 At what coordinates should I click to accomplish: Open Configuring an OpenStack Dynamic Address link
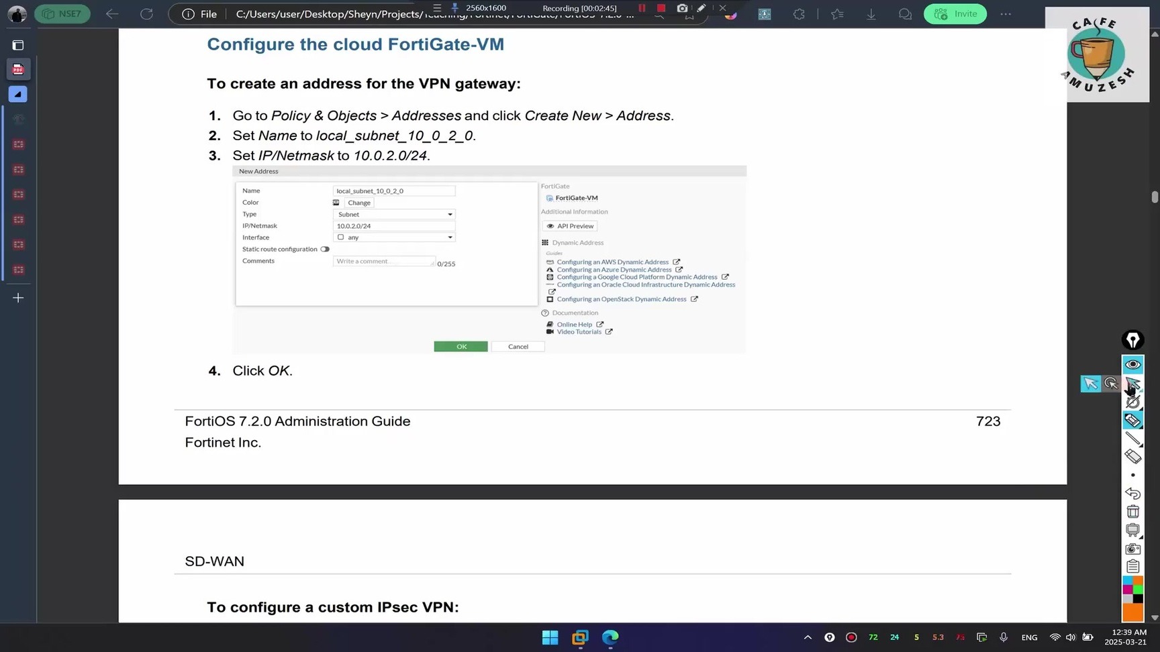coord(622,299)
